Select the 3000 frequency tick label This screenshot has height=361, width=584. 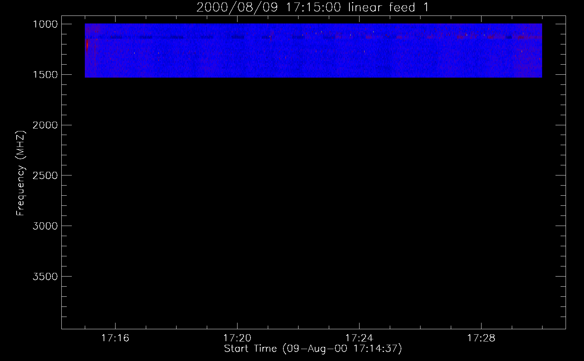coord(45,226)
